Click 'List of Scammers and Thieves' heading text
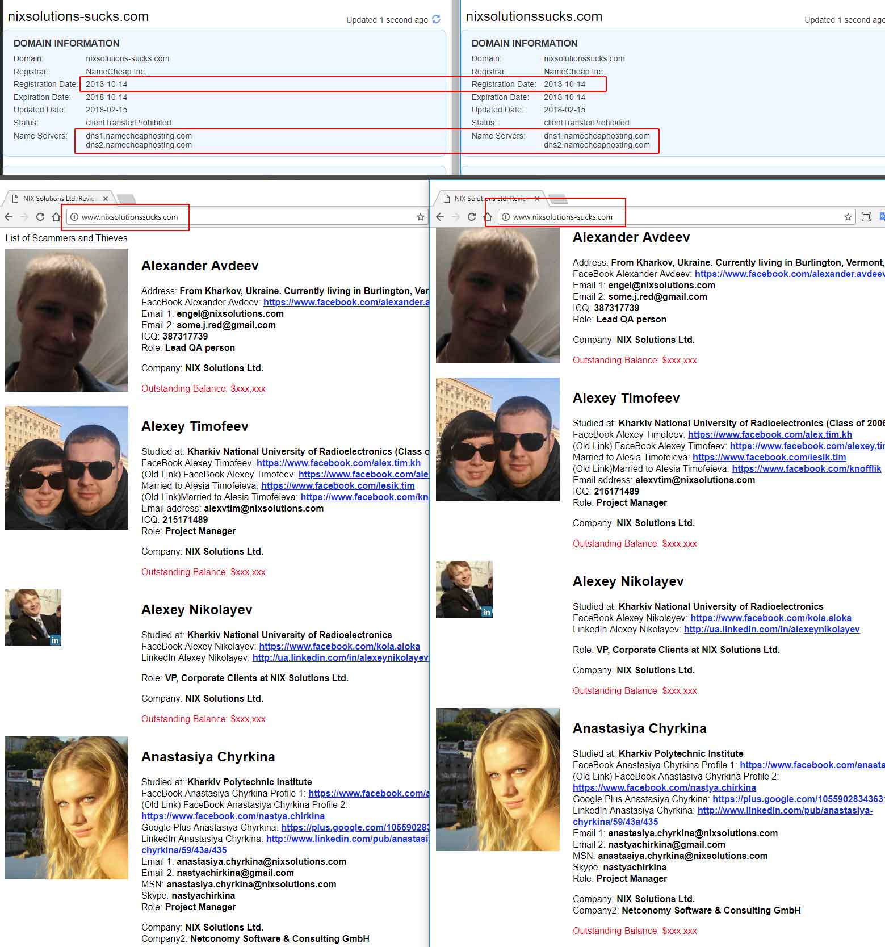The height and width of the screenshot is (947, 885). (66, 238)
